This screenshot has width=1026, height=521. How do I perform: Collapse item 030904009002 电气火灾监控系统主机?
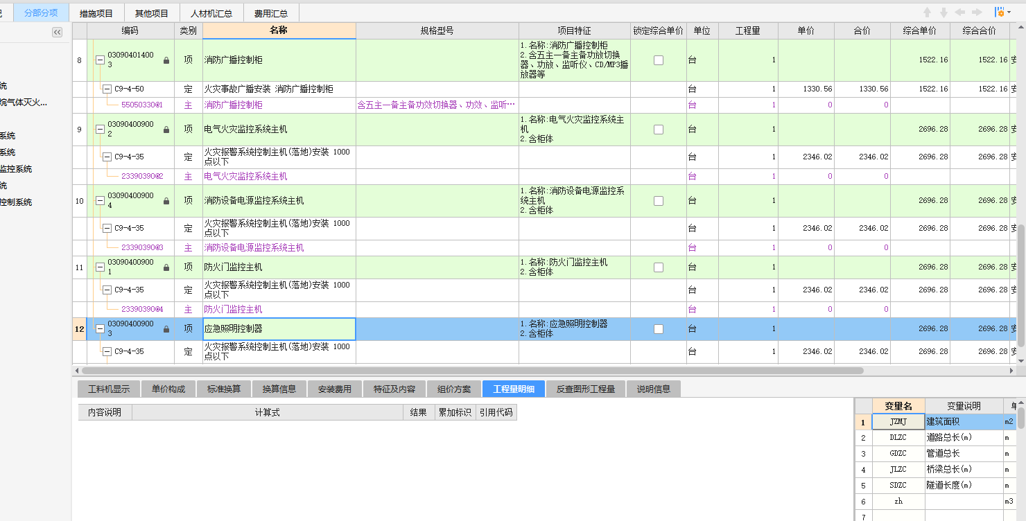click(100, 130)
